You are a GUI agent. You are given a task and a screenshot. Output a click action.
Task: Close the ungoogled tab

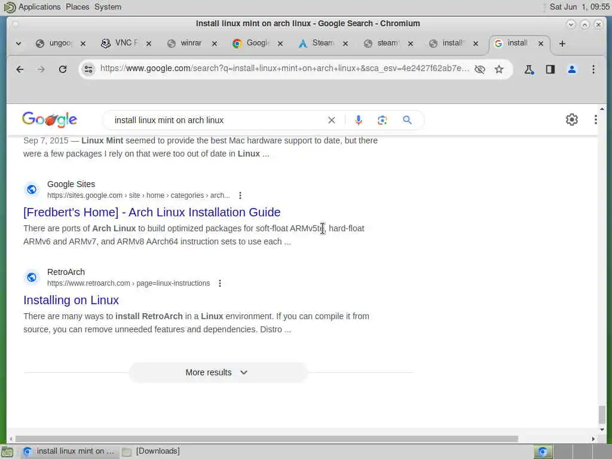[82, 44]
